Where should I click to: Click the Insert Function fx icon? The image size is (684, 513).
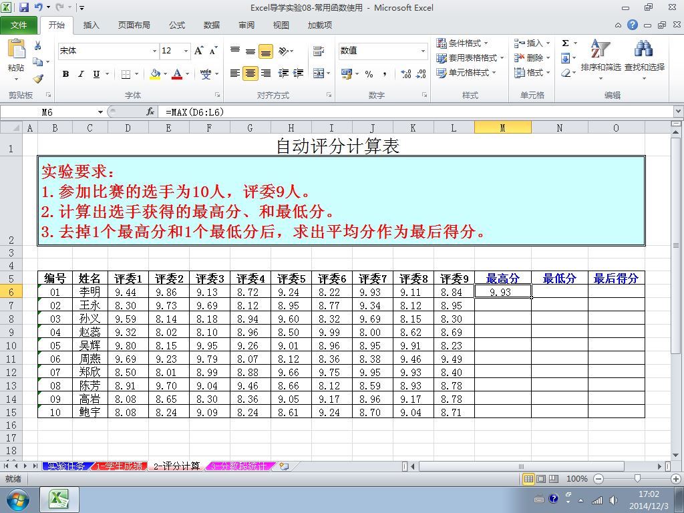click(x=150, y=112)
